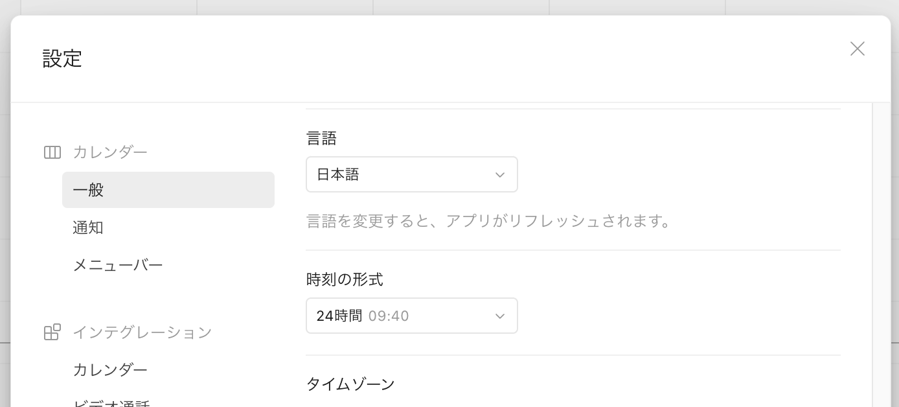Click the タイムゾーン section label
Viewport: 899px width, 407px height.
pyautogui.click(x=350, y=384)
